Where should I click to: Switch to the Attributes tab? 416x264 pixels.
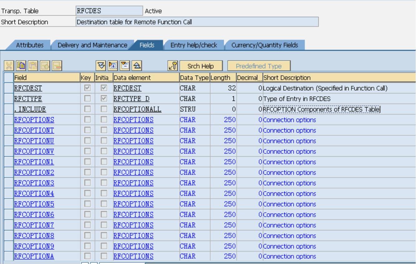[30, 45]
